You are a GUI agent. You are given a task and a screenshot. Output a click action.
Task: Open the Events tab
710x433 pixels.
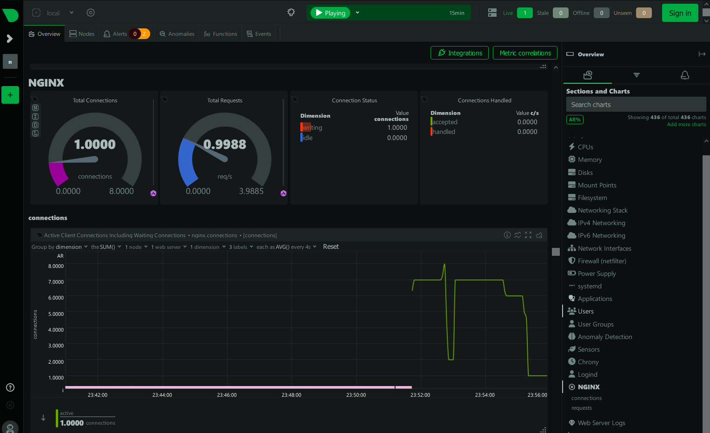pyautogui.click(x=259, y=34)
